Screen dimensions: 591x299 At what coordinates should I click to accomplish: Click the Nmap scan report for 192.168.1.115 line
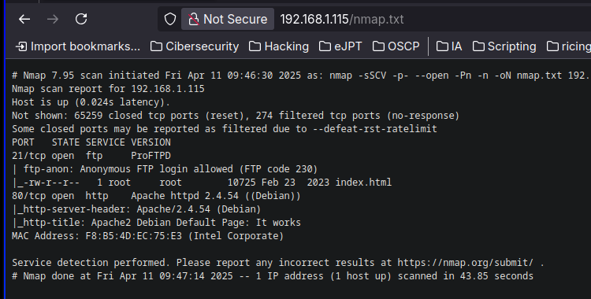108,89
